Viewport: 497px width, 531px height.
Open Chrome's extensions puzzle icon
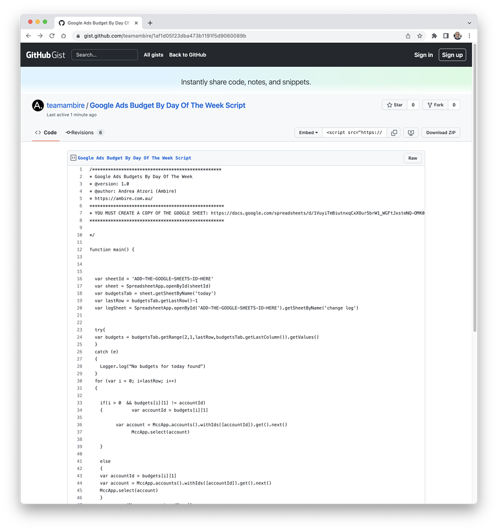pos(433,37)
